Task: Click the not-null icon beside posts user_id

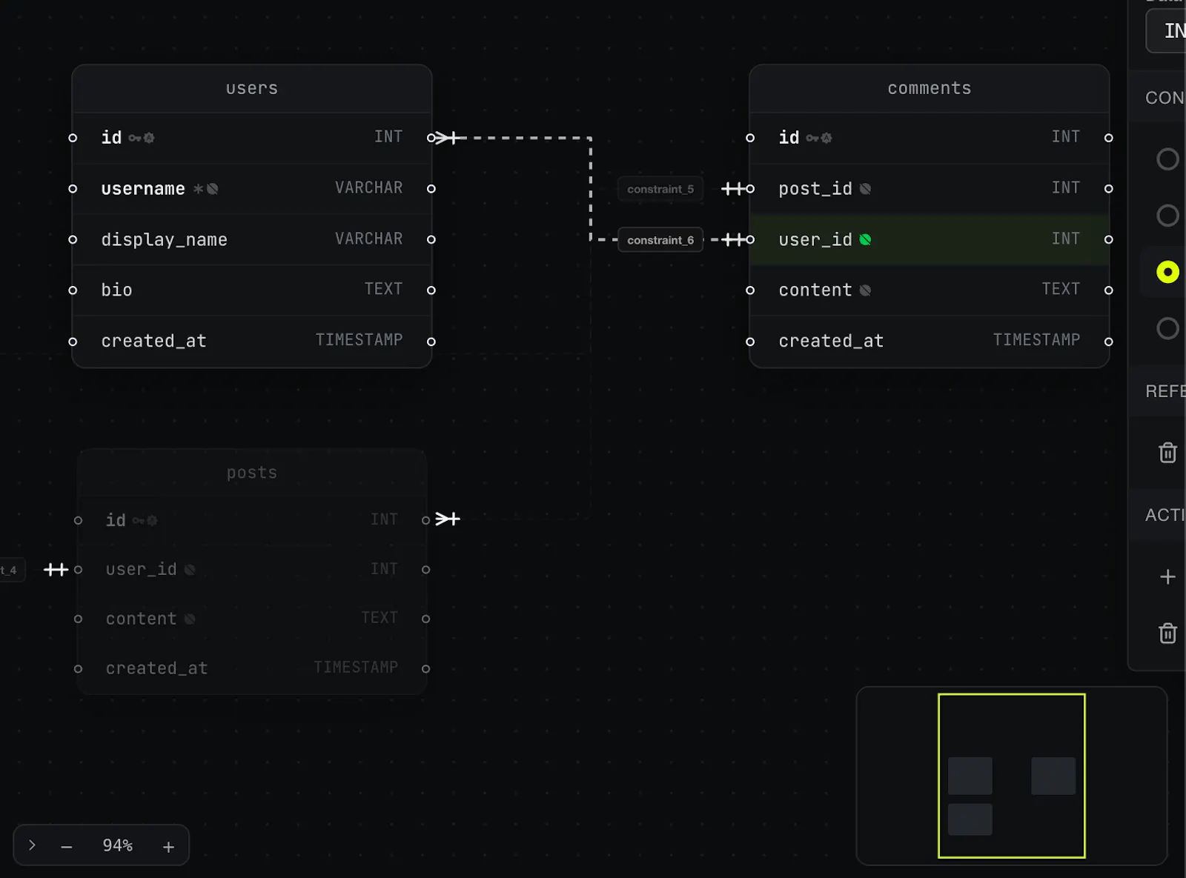Action: click(190, 570)
